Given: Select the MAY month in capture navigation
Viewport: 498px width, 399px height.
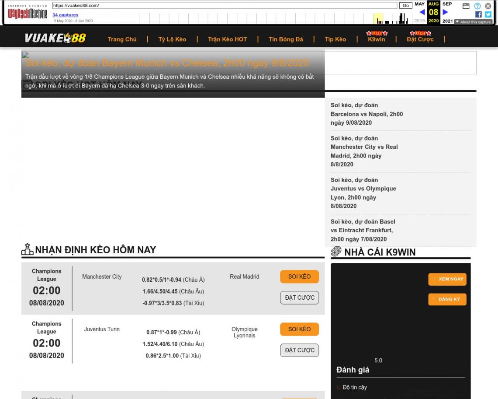Looking at the screenshot, I should [419, 4].
